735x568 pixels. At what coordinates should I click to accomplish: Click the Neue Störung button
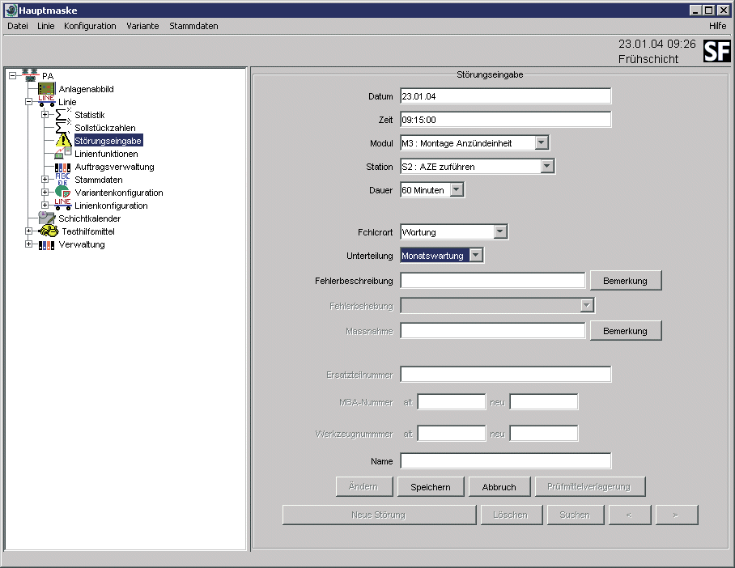pyautogui.click(x=379, y=515)
